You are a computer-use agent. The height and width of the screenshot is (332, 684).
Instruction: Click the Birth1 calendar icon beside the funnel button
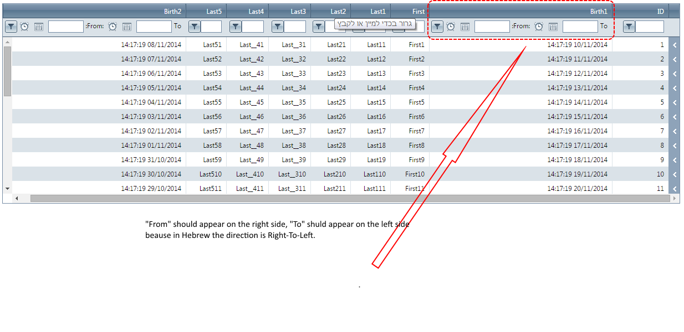click(465, 26)
